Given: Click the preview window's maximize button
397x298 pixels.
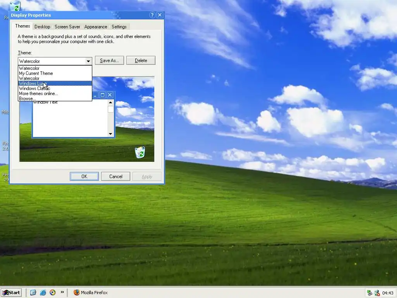Looking at the screenshot, I should coord(102,95).
